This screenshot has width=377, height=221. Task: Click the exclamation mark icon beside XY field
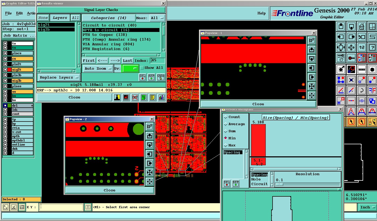click(88, 207)
